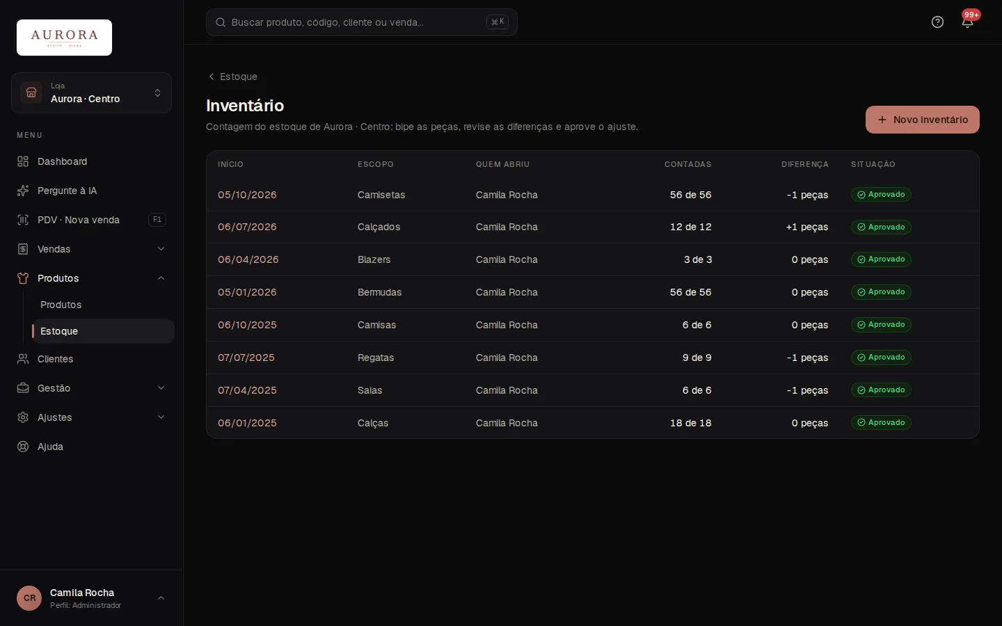Image resolution: width=1002 pixels, height=626 pixels.
Task: Click the Ajuda lifebuoy icon
Action: pos(23,447)
